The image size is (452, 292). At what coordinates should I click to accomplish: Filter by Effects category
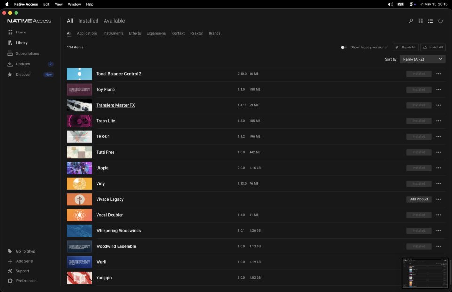coord(135,33)
